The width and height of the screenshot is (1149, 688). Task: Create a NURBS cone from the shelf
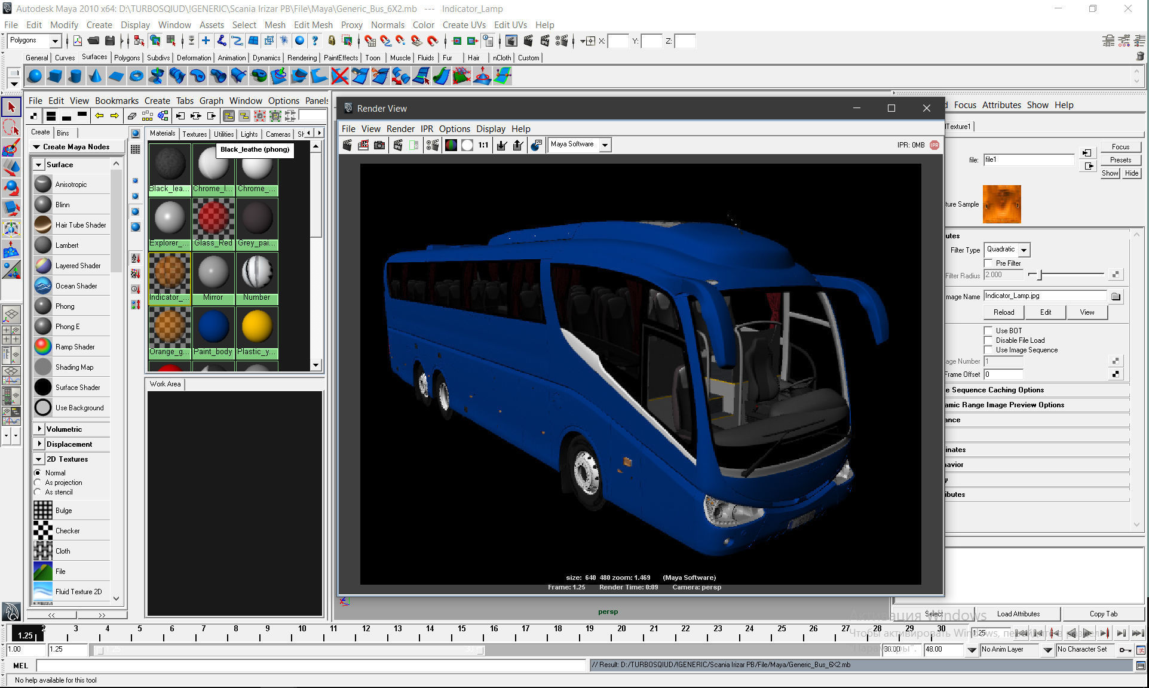[96, 76]
